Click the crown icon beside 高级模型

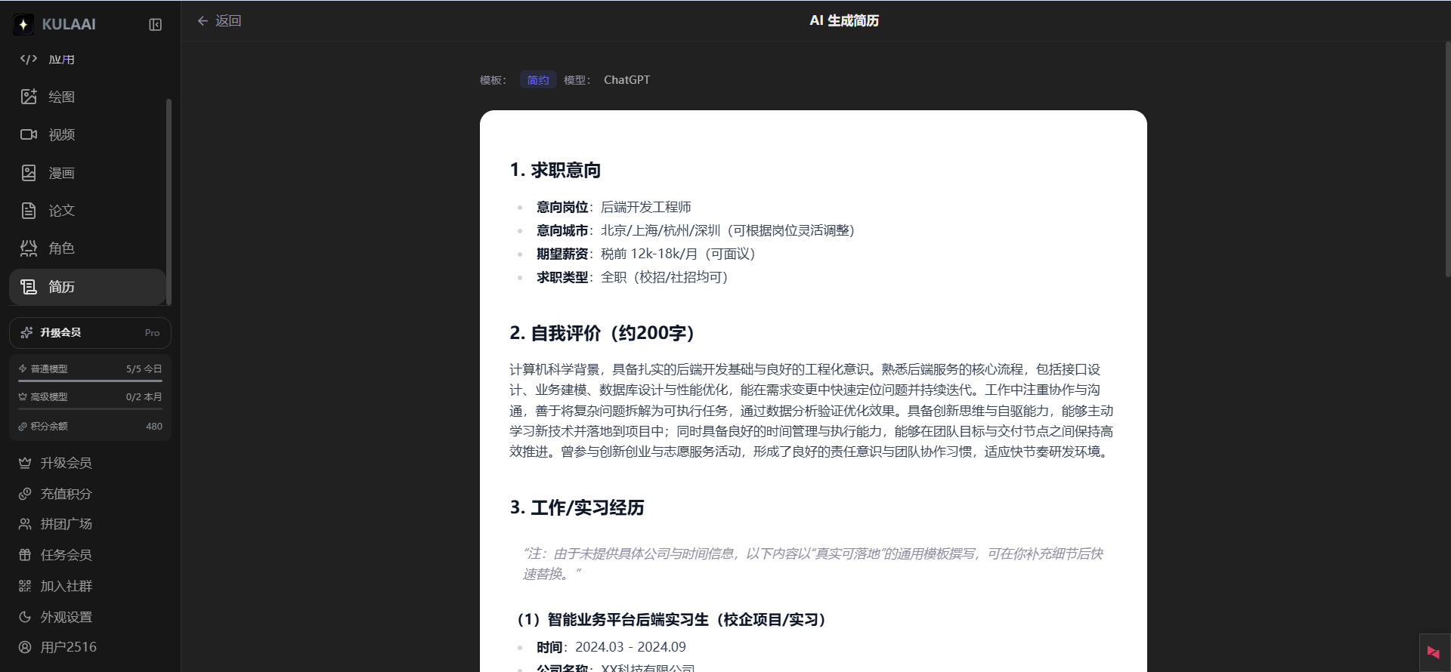23,396
